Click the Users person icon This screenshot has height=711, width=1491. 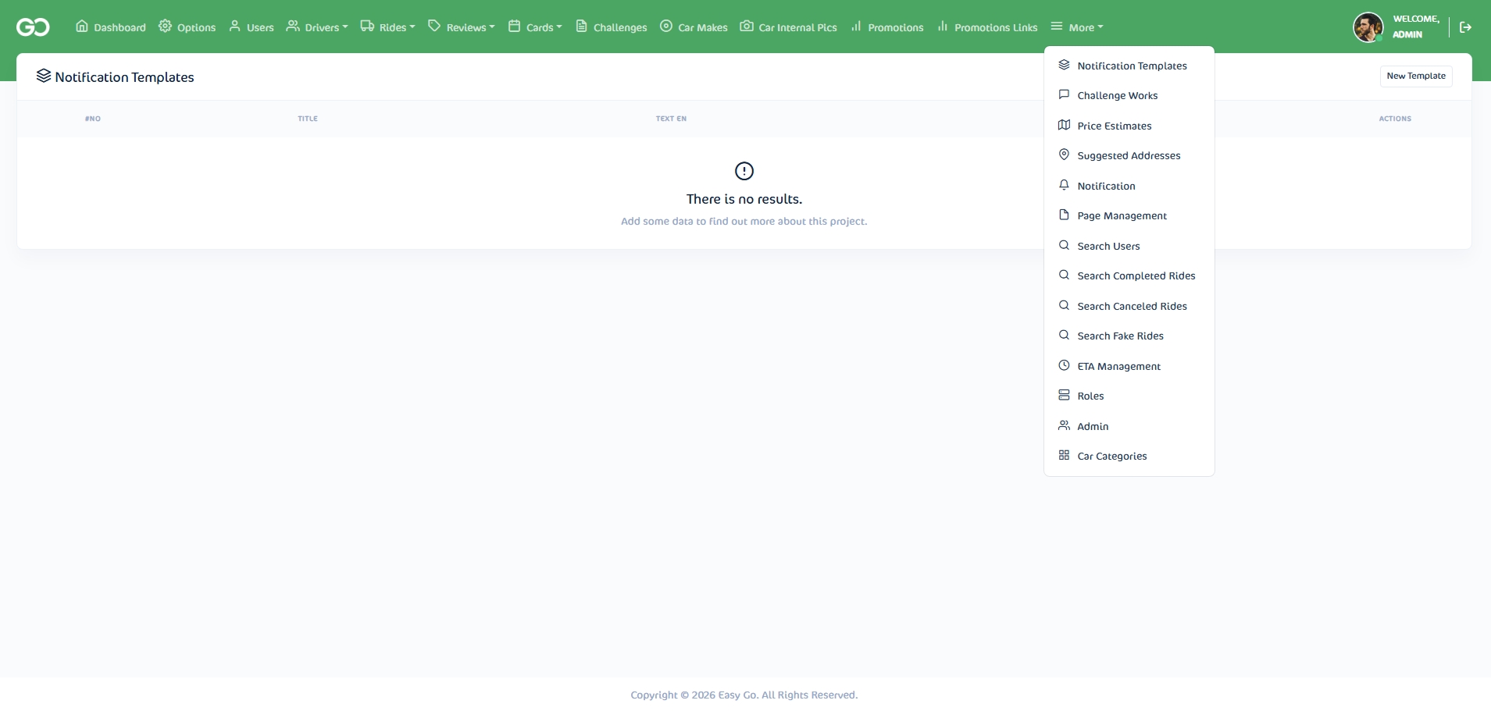(235, 26)
